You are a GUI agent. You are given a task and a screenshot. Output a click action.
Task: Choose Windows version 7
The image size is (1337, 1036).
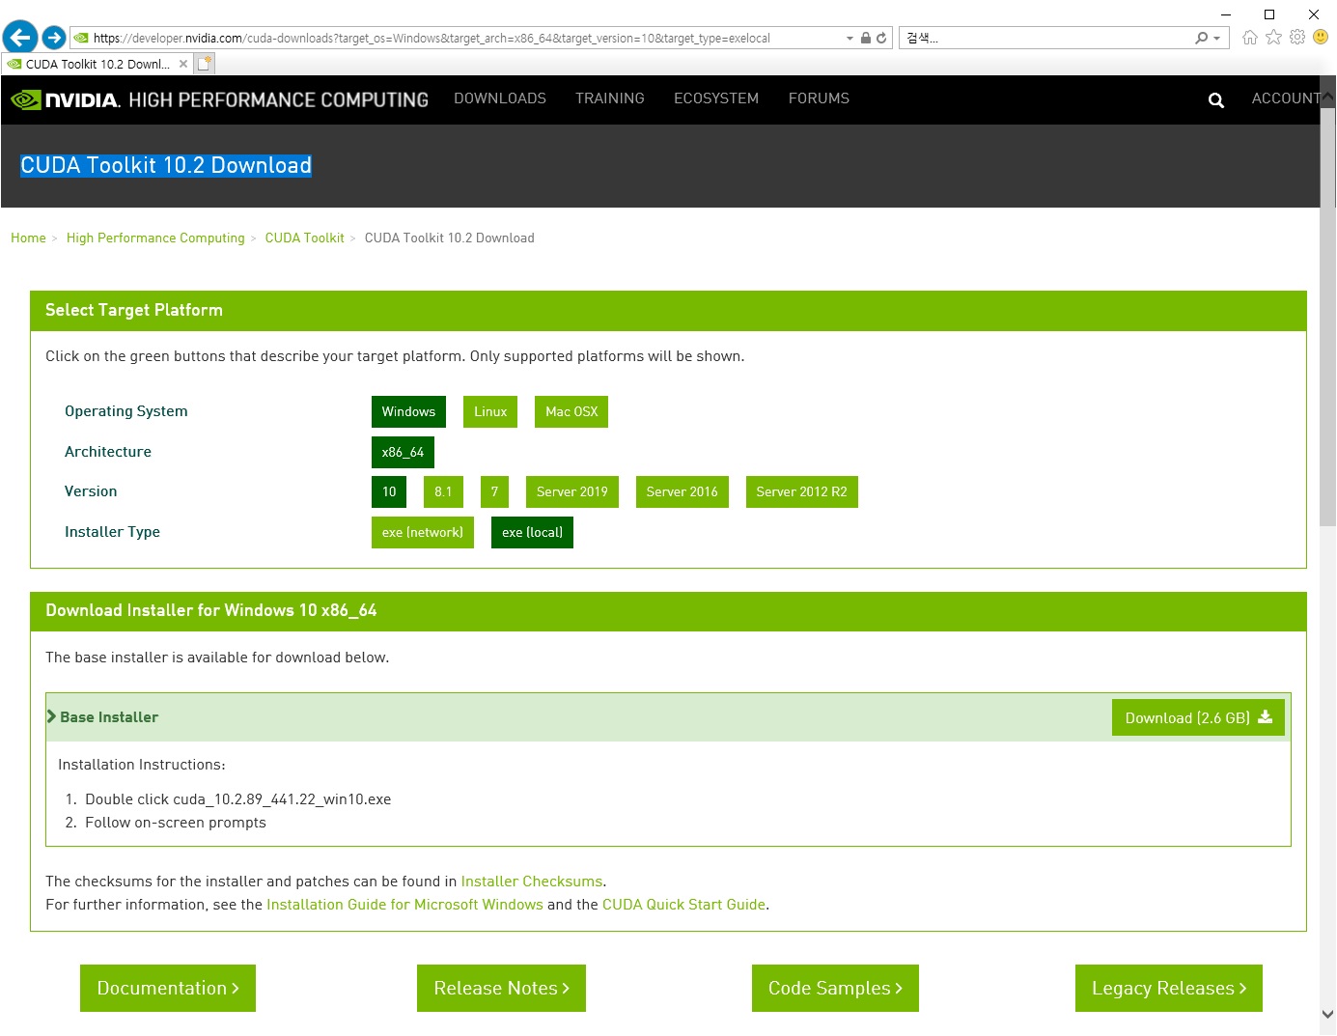494,491
